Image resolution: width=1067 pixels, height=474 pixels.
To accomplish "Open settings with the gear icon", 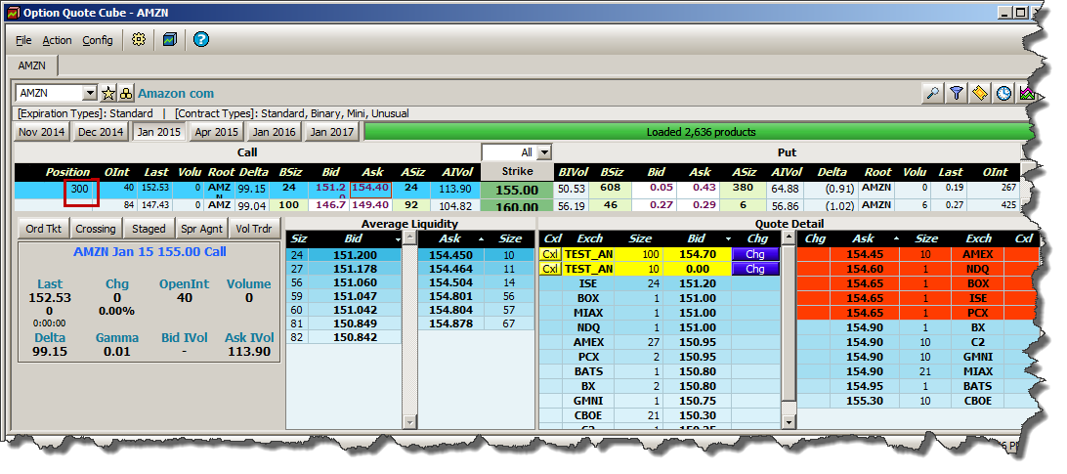I will point(139,40).
